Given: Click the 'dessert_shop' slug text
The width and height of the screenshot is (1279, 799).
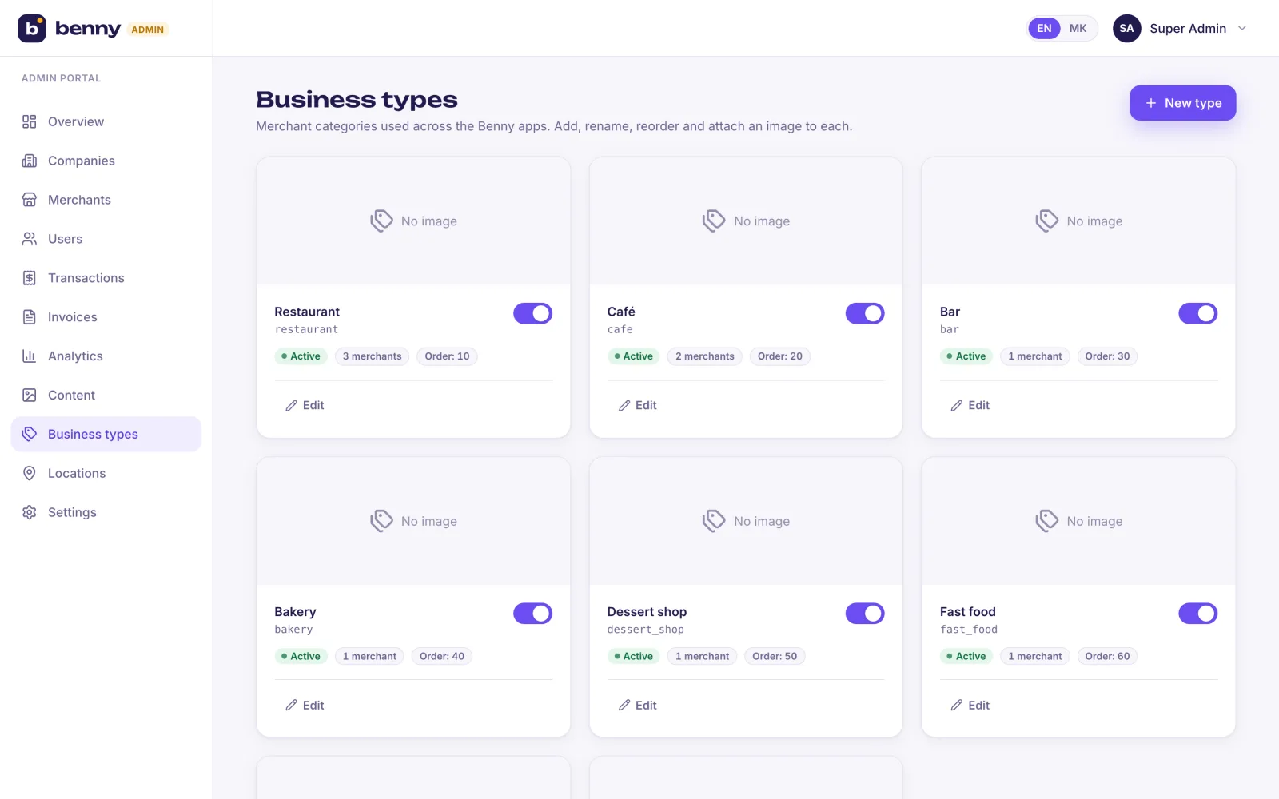Looking at the screenshot, I should pyautogui.click(x=646, y=630).
